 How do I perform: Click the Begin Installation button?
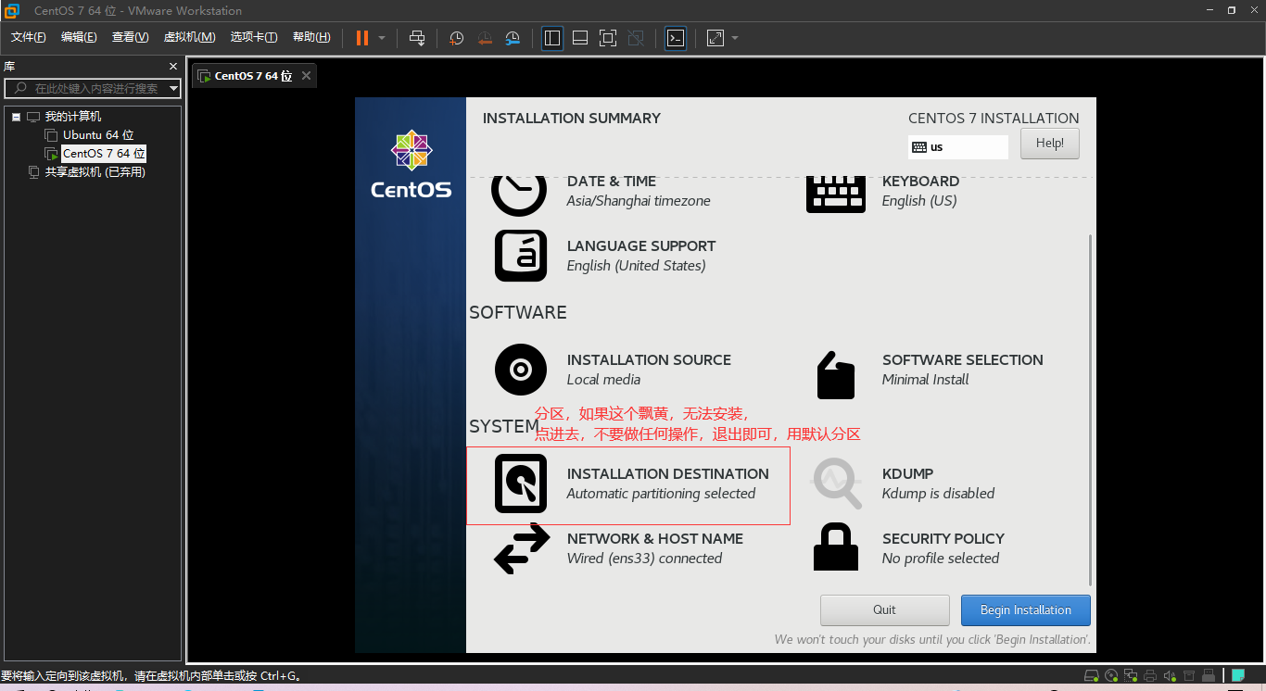1026,610
